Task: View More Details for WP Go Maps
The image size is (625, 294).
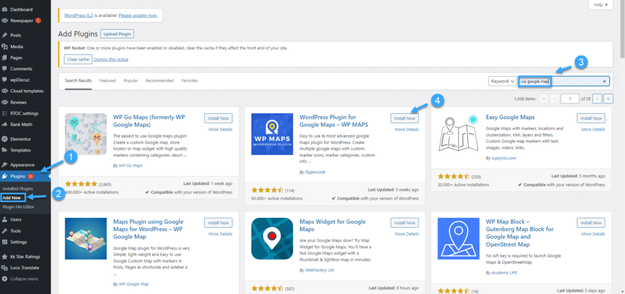Action: pyautogui.click(x=220, y=130)
